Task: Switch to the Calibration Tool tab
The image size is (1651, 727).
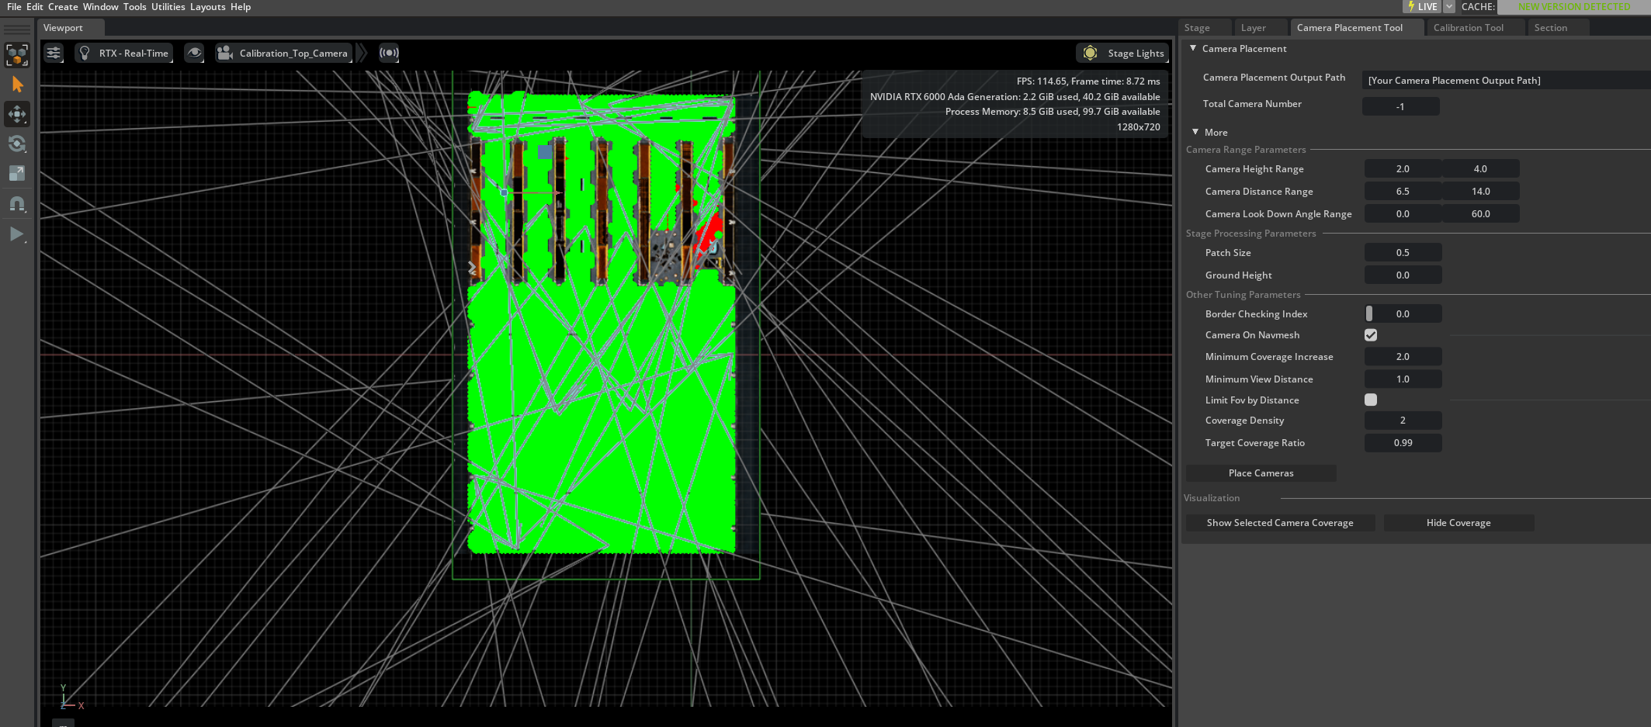Action: (x=1468, y=28)
